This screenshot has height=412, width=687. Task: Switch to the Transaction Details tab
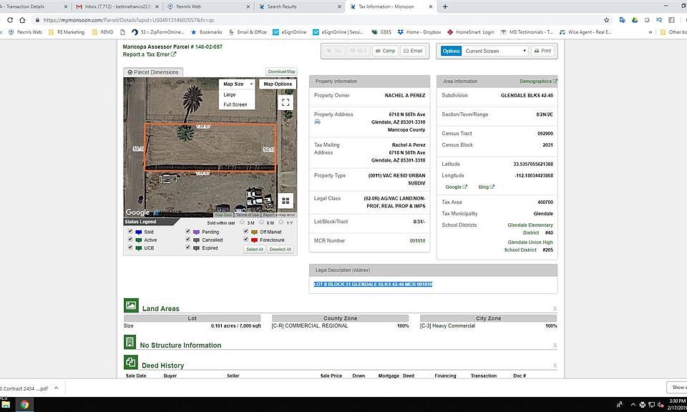pos(34,6)
